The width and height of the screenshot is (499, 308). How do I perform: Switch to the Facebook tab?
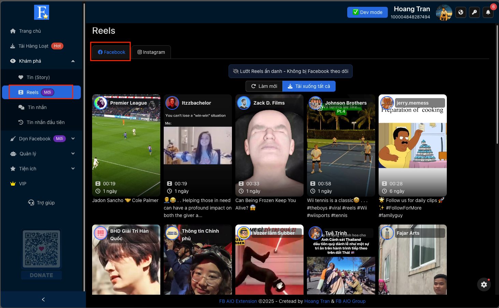tap(111, 52)
